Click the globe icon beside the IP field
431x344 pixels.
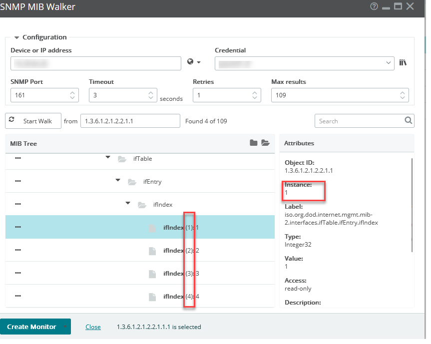(x=191, y=61)
